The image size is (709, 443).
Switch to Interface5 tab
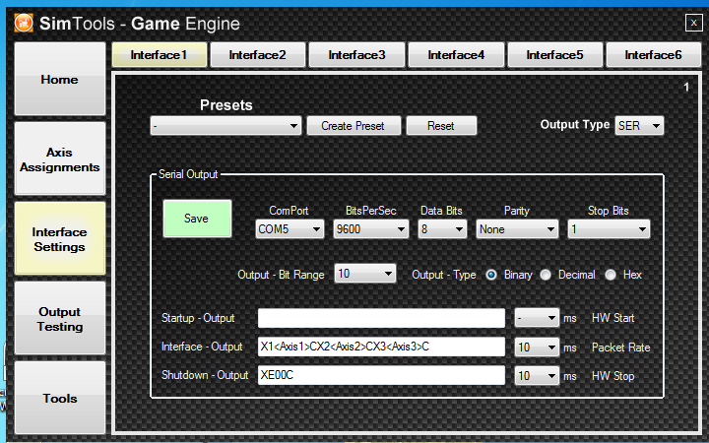554,55
